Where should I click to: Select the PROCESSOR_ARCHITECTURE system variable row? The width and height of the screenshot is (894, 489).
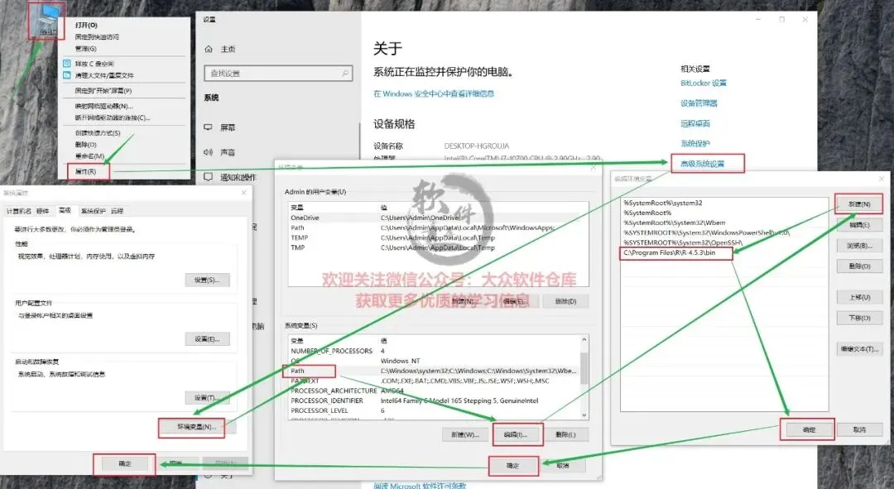pyautogui.click(x=435, y=391)
